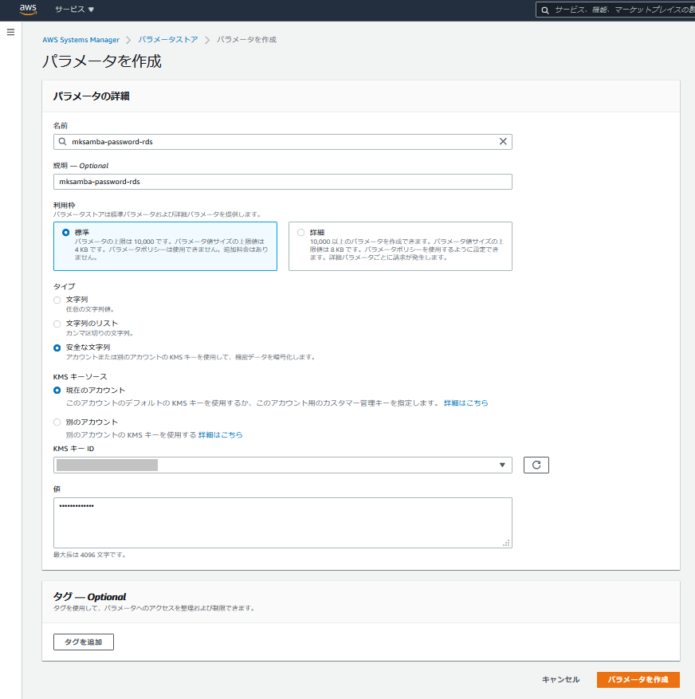Select the 標準 standard tier radio
Viewport: 695px width, 699px height.
[66, 232]
